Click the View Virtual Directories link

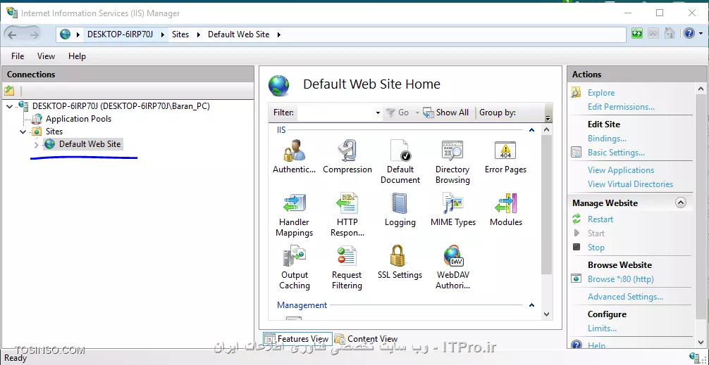point(630,184)
